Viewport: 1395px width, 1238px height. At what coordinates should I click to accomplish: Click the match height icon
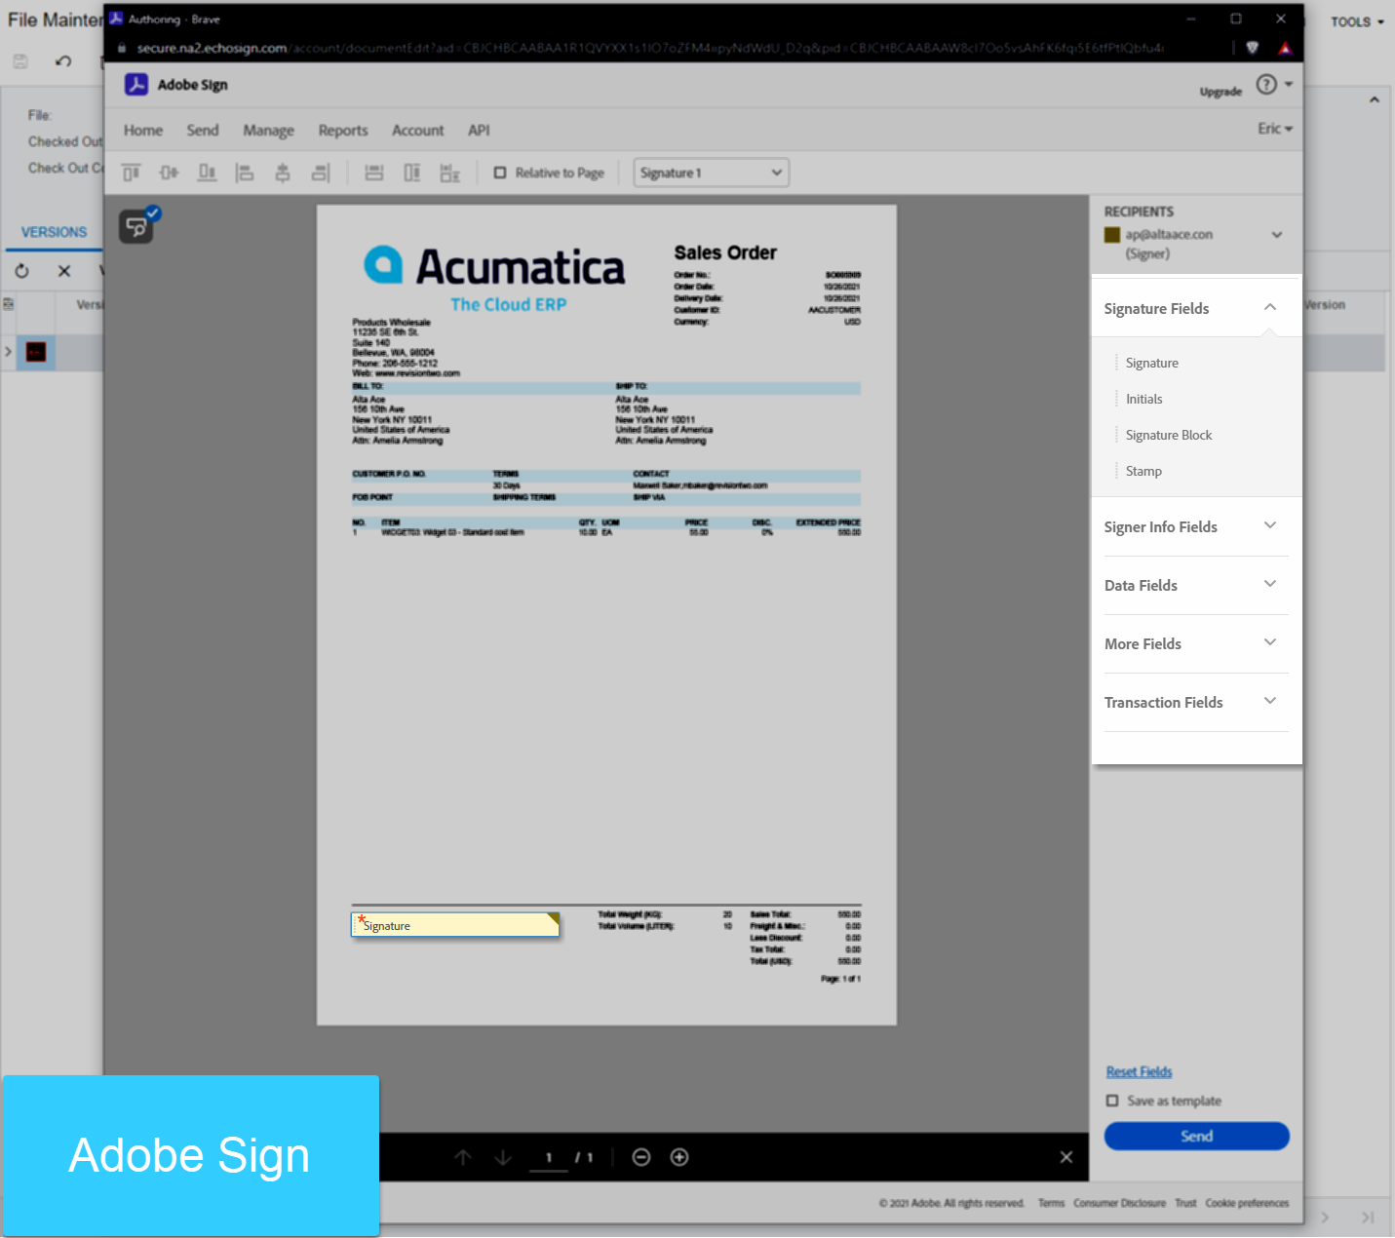pyautogui.click(x=412, y=174)
